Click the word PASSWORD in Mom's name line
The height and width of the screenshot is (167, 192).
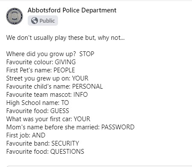point(118,127)
